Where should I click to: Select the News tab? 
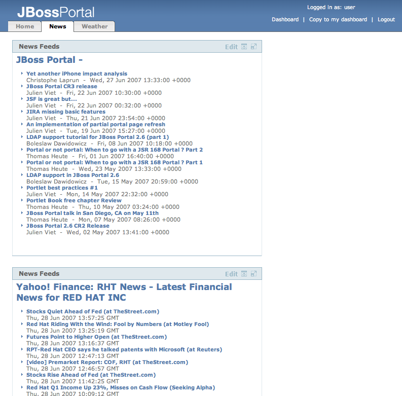tap(58, 26)
